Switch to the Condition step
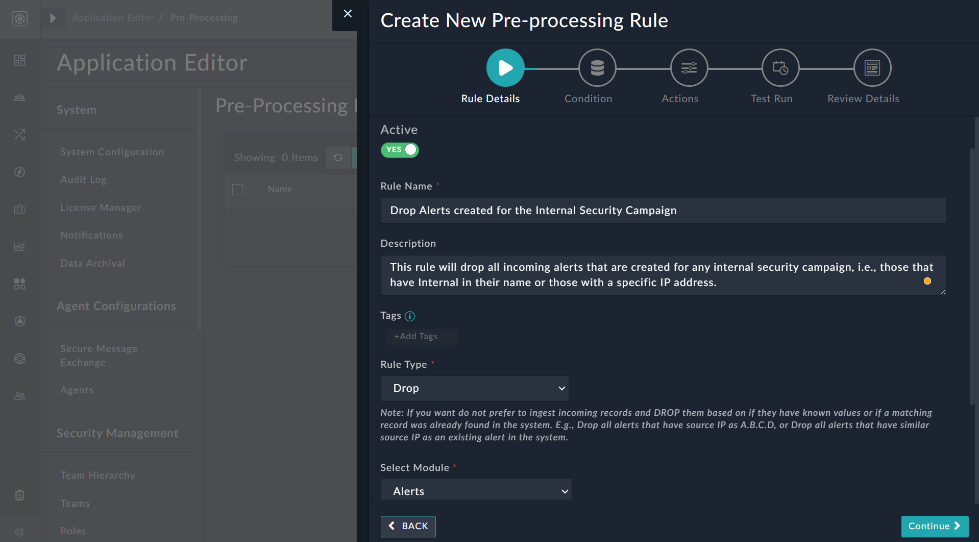The width and height of the screenshot is (979, 542). [597, 67]
